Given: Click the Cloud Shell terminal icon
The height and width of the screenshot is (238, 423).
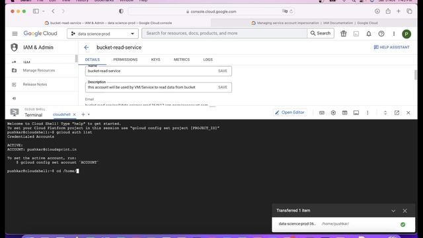Looking at the screenshot, I should tap(15, 112).
